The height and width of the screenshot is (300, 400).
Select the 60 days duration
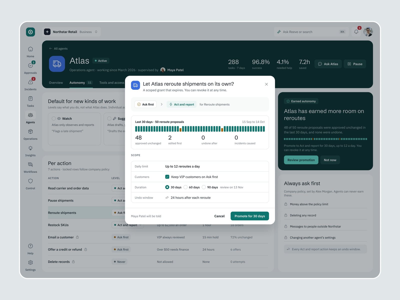[185, 187]
